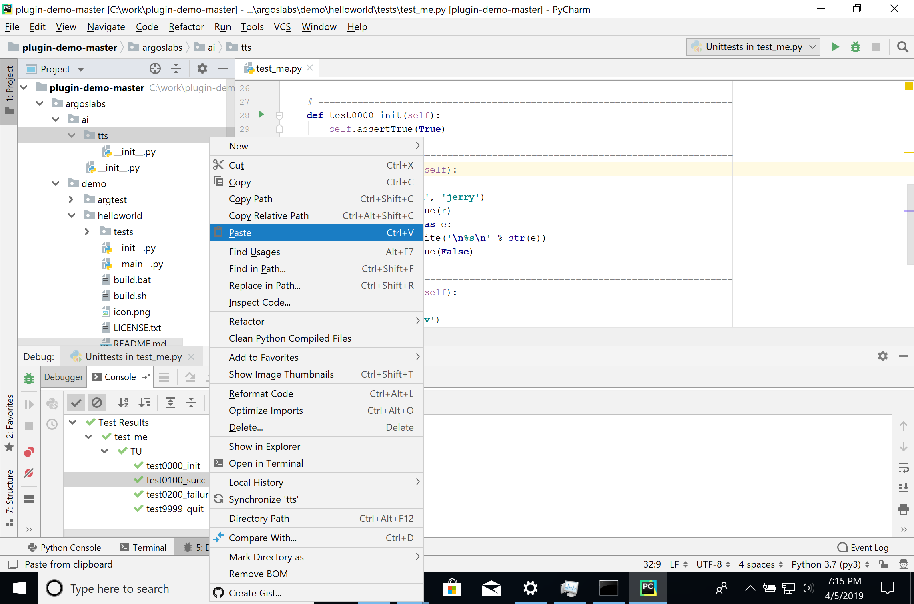
Task: Click run gutter arrow on line 28
Action: pos(261,115)
